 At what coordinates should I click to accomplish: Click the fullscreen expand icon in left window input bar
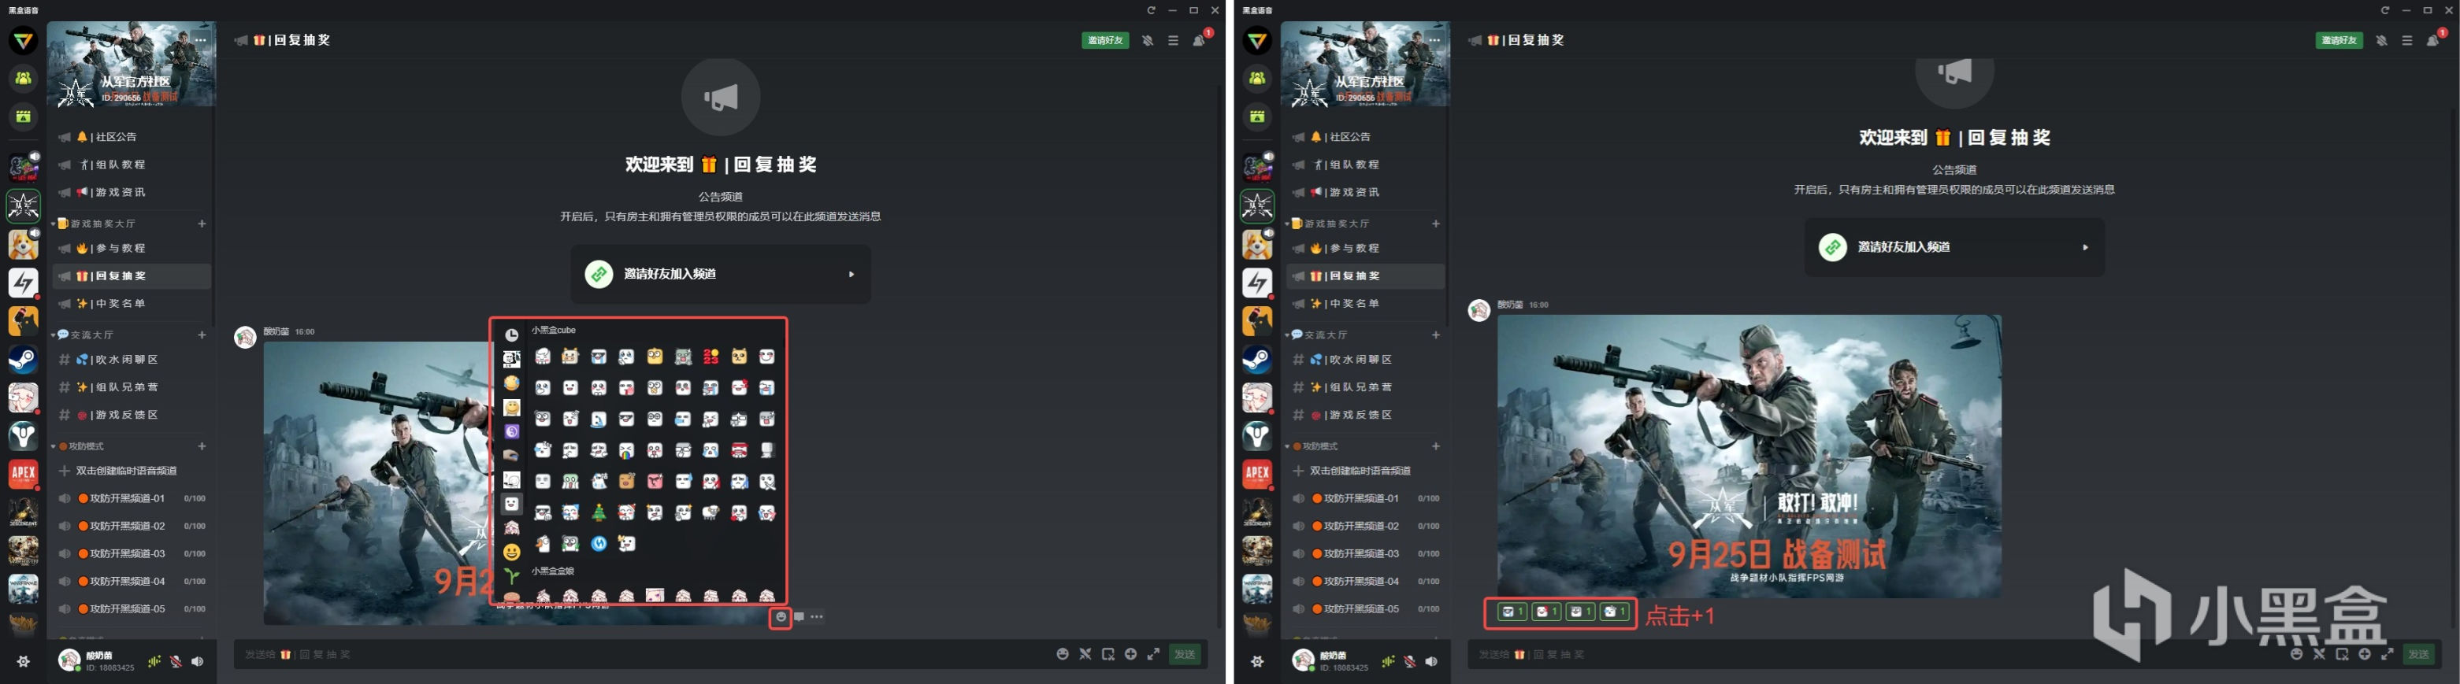(x=1154, y=654)
